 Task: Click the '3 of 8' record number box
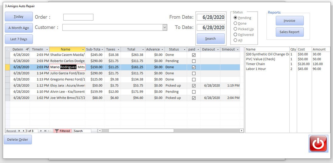(32, 131)
